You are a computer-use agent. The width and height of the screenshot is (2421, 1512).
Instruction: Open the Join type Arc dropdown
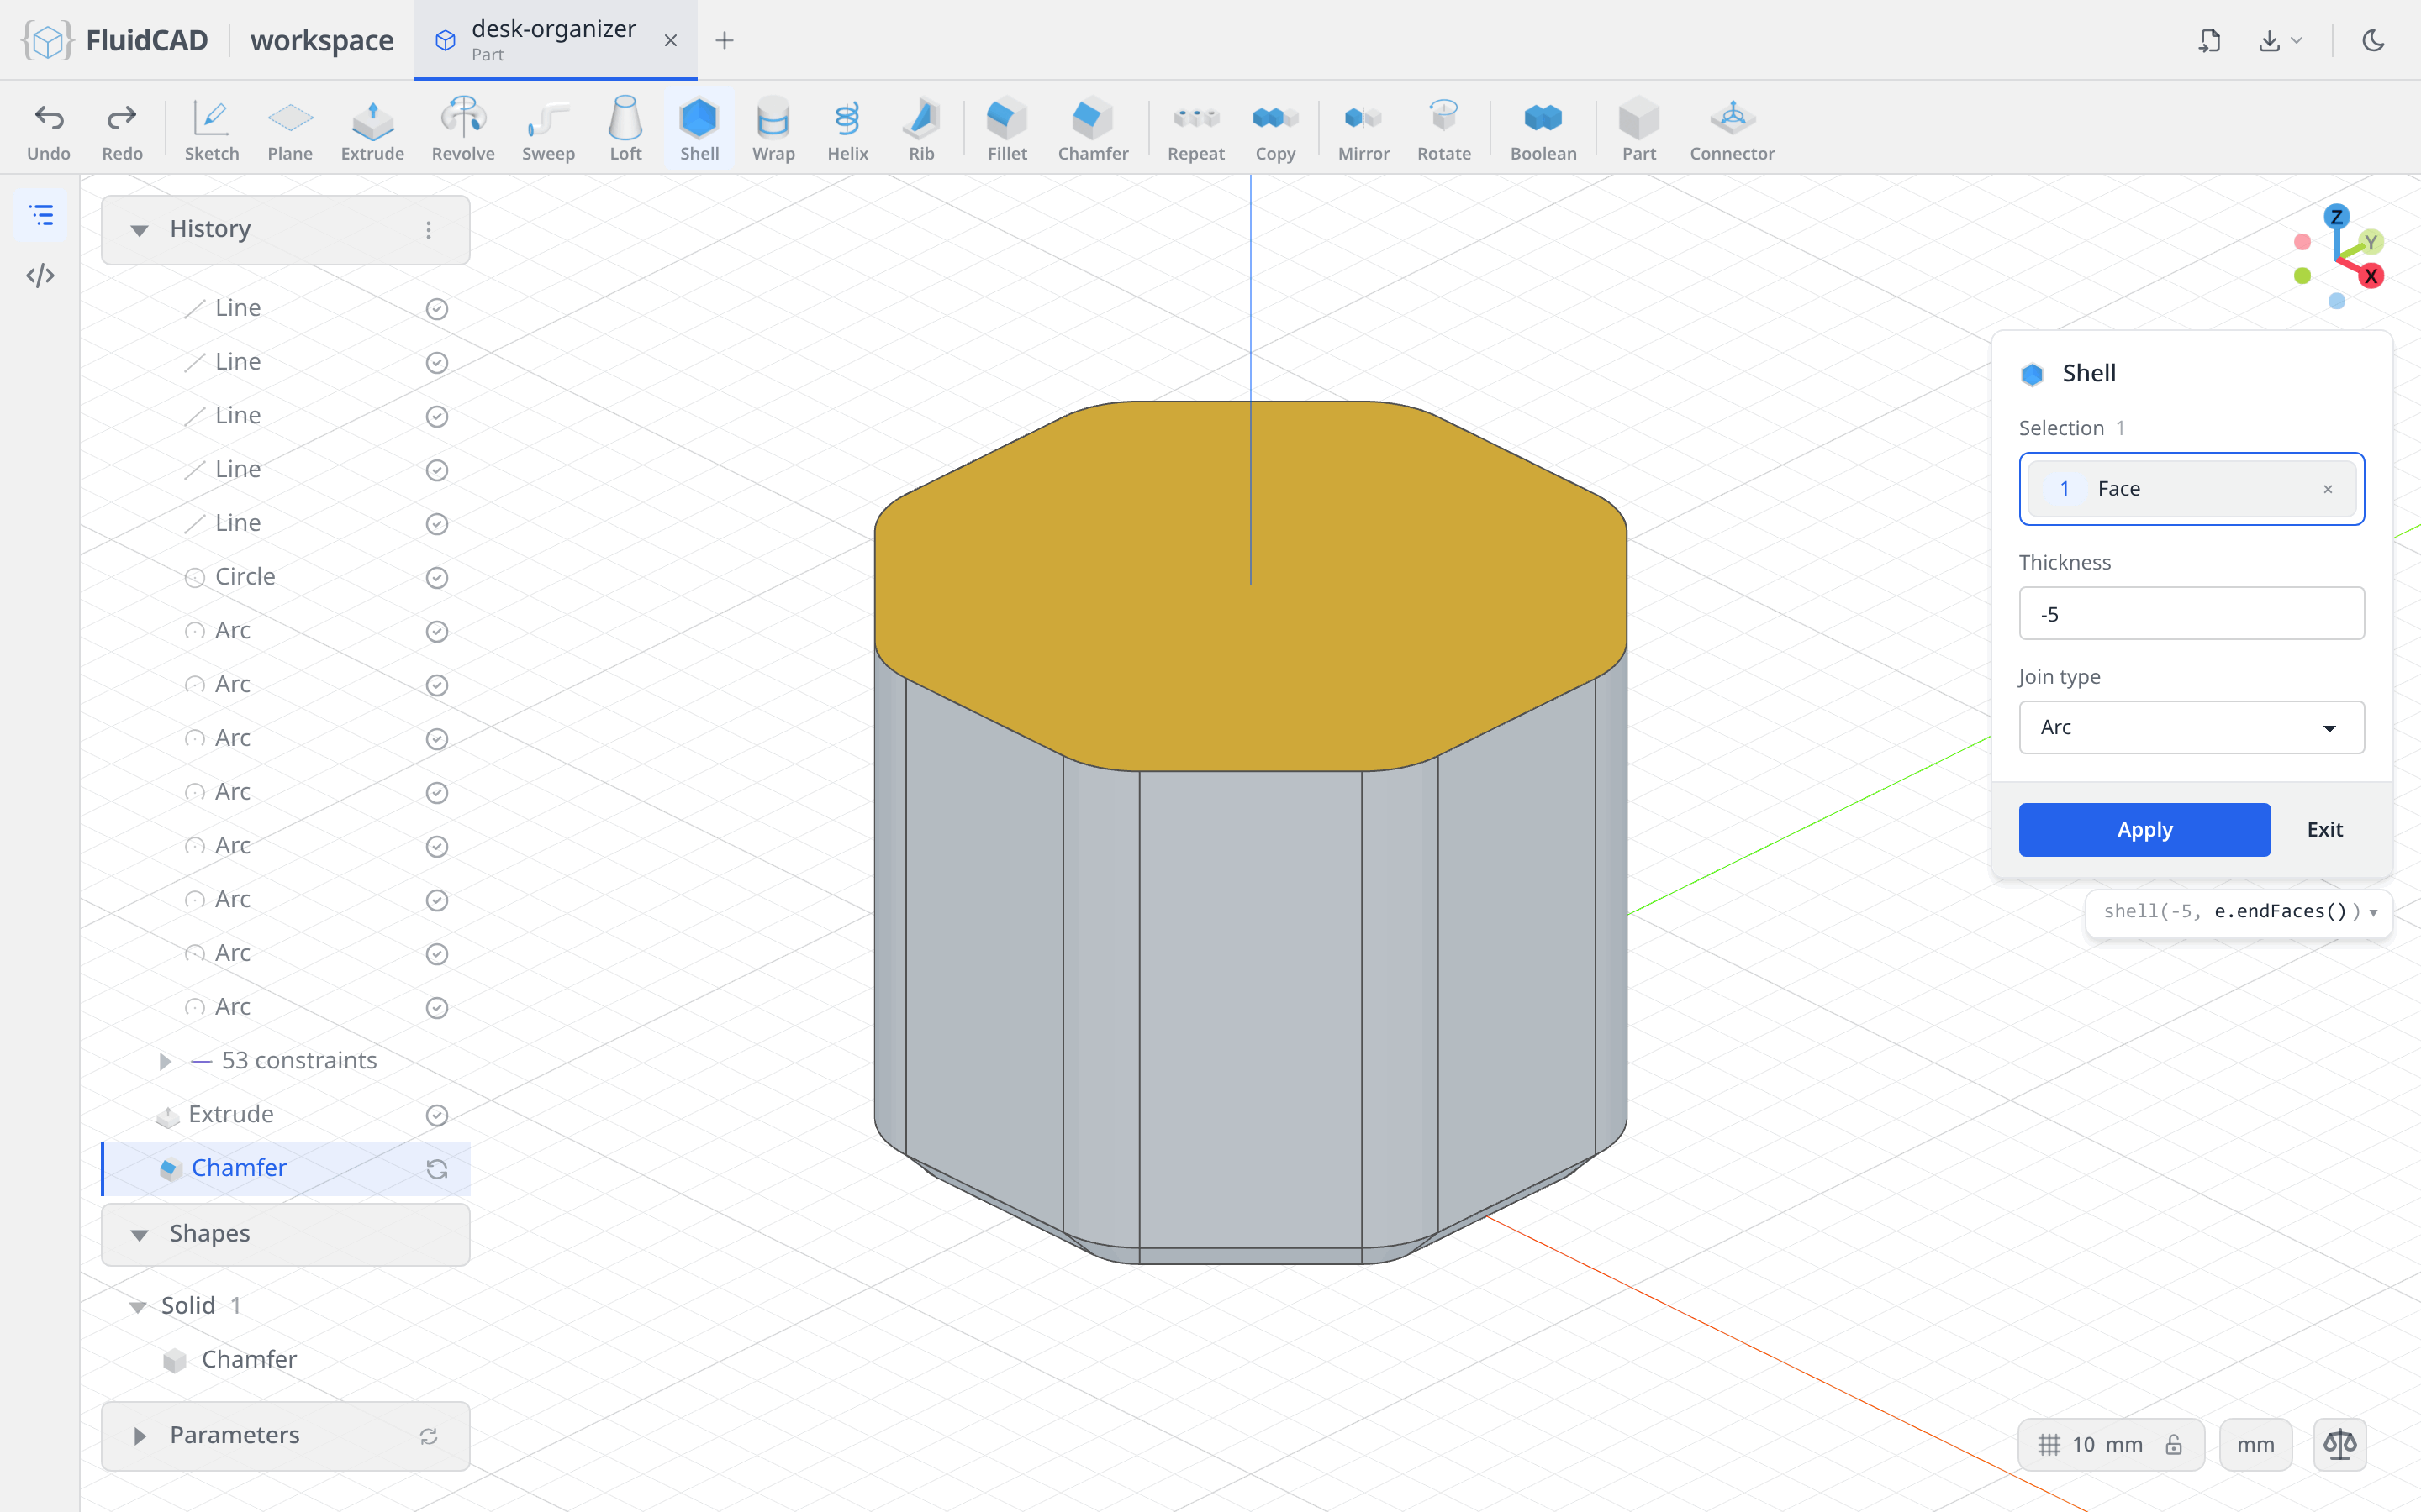pos(2191,727)
